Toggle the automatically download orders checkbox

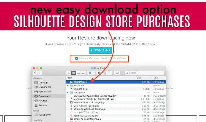coord(77,58)
